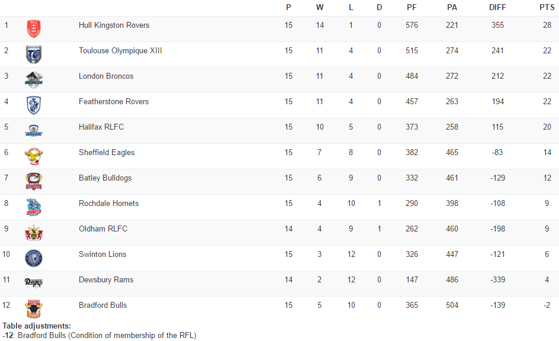Click the Bradford Bulls table adjustments note
Viewport: 559px width, 341px height.
99,336
